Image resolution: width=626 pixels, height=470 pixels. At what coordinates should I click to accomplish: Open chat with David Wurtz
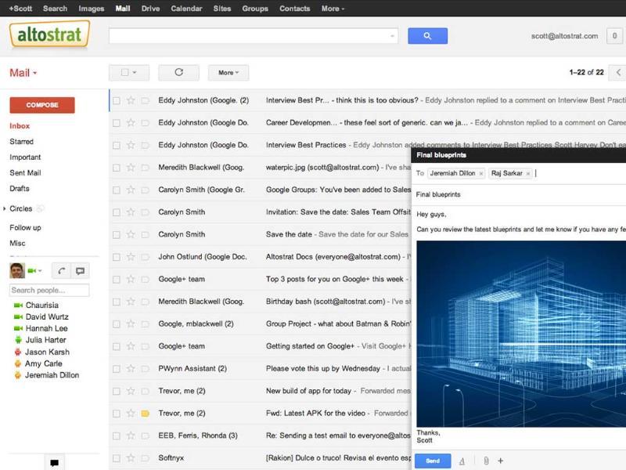tap(47, 317)
